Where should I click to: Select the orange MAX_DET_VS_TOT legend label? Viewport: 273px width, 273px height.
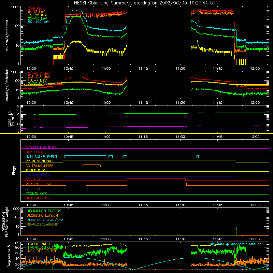pos(42,251)
